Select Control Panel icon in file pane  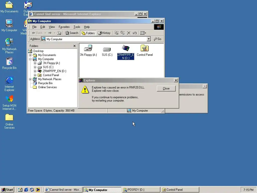(x=145, y=51)
